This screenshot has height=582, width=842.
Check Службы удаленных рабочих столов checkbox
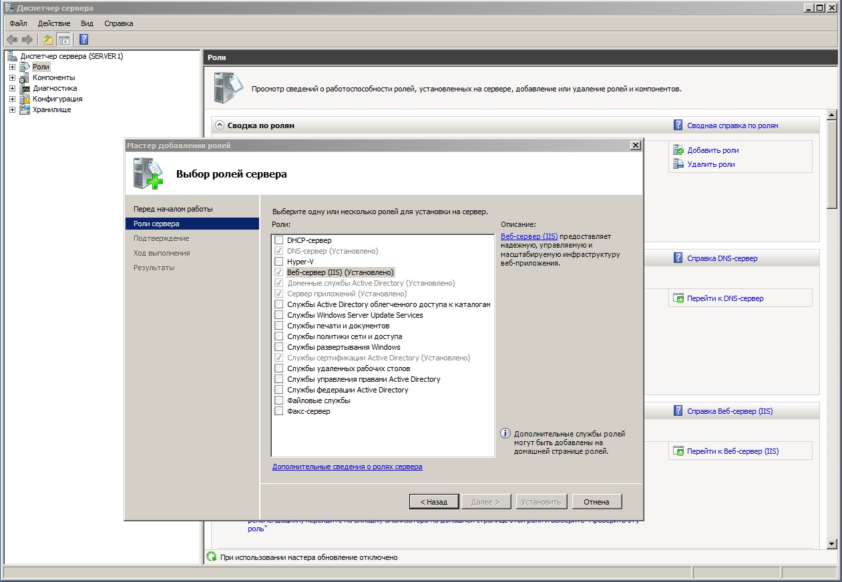pos(278,368)
